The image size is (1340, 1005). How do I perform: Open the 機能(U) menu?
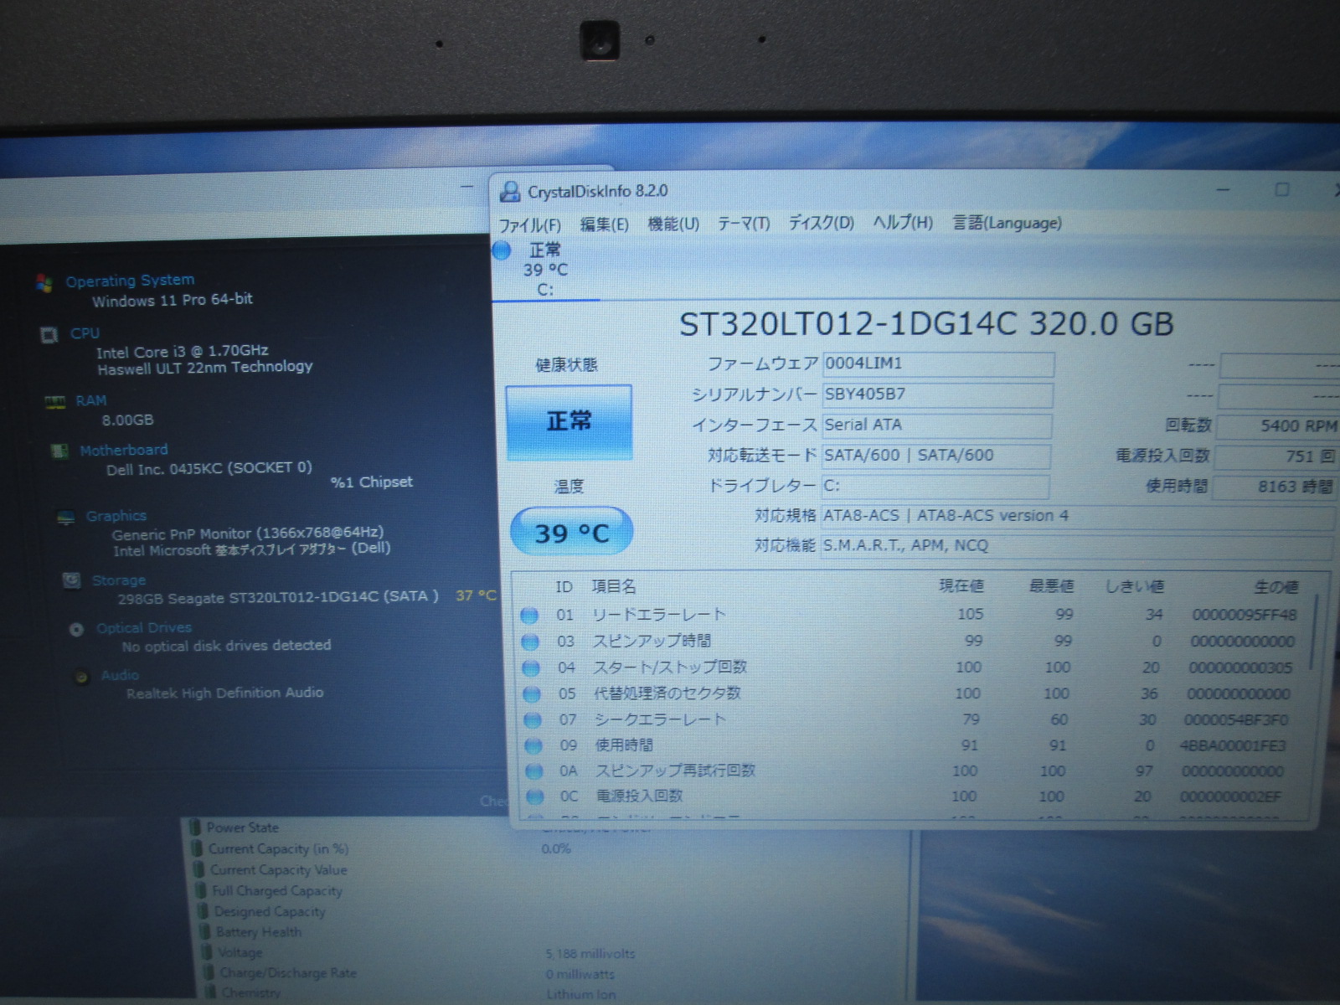673,224
